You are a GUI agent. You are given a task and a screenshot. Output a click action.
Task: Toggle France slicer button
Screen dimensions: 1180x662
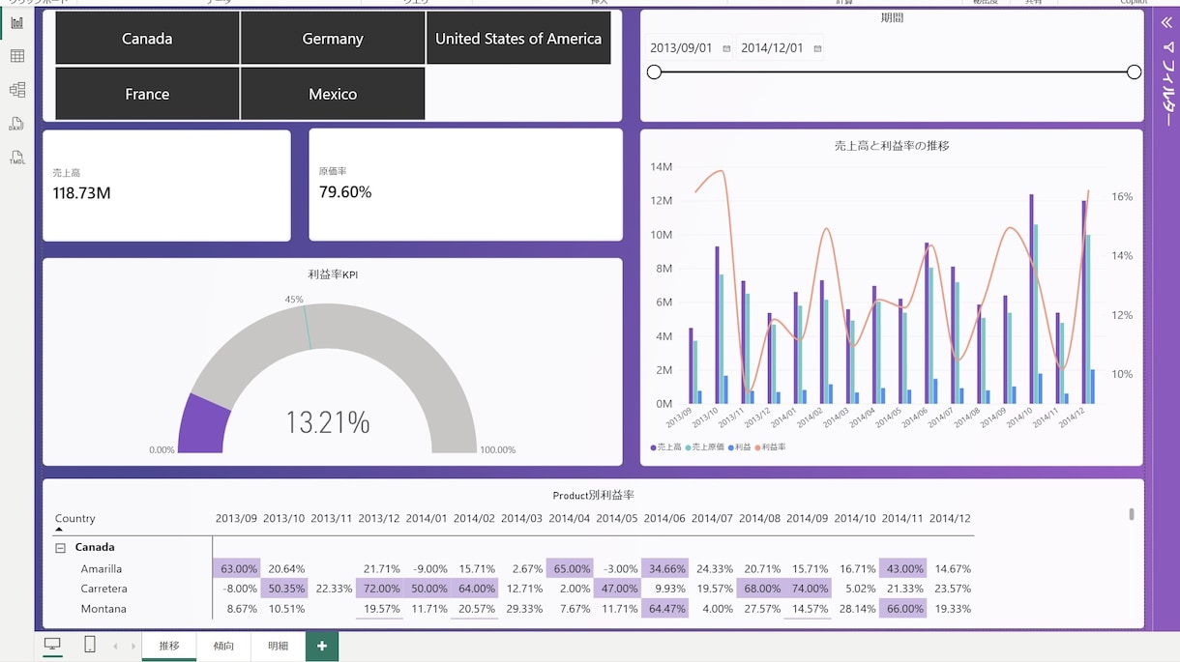coord(147,94)
